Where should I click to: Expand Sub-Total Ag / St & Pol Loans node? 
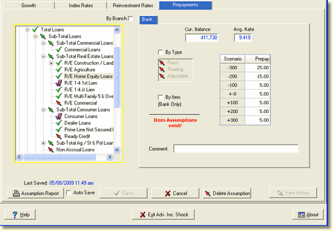point(43,143)
